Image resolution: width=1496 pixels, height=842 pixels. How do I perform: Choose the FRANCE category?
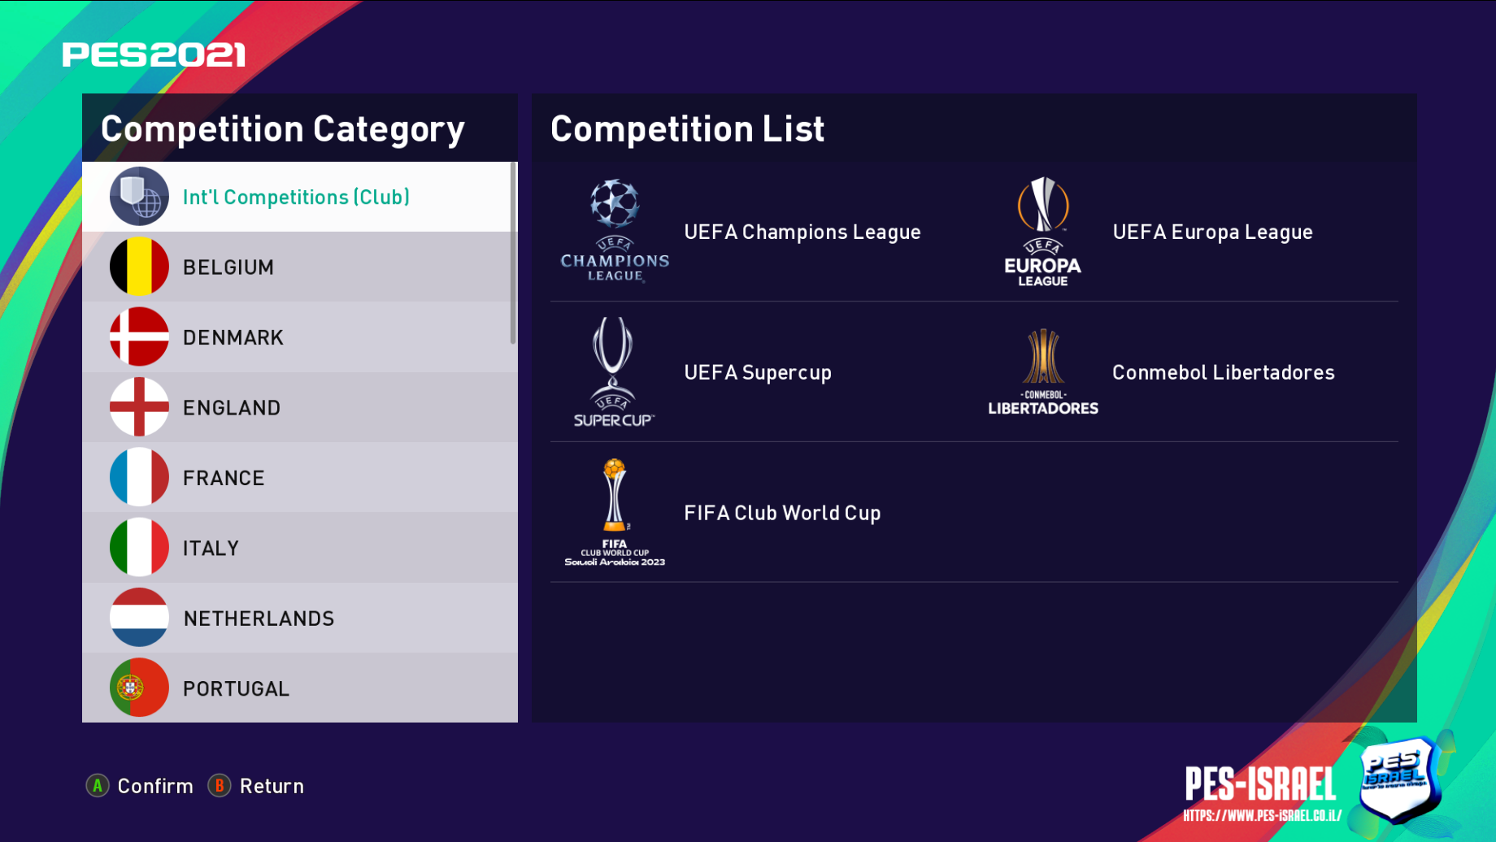(x=224, y=478)
